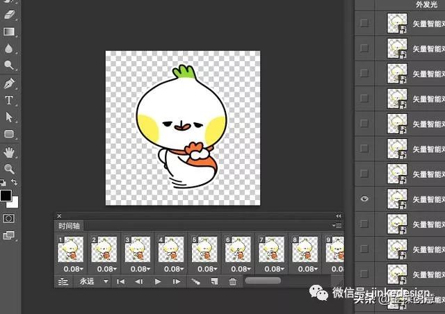Image resolution: width=445 pixels, height=314 pixels.
Task: Delete the selected frame with trash icon
Action: point(233,281)
